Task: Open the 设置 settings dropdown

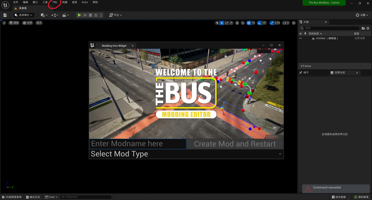Action: [x=362, y=15]
